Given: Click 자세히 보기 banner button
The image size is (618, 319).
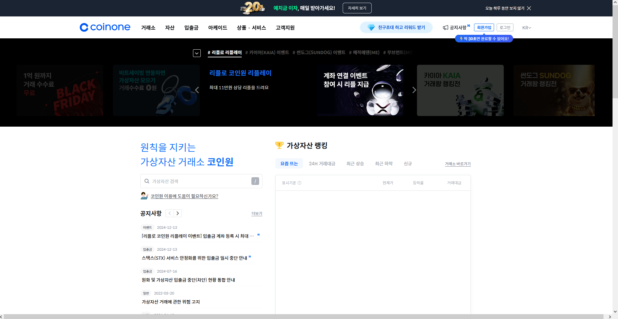Looking at the screenshot, I should click(357, 8).
